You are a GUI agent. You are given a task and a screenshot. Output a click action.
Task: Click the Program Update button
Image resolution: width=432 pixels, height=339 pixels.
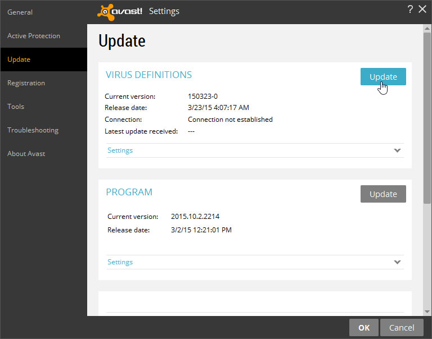(383, 194)
